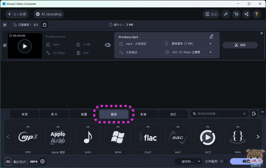The width and height of the screenshot is (266, 168).
Task: Open the 設定 settings button
Action: [x=211, y=14]
